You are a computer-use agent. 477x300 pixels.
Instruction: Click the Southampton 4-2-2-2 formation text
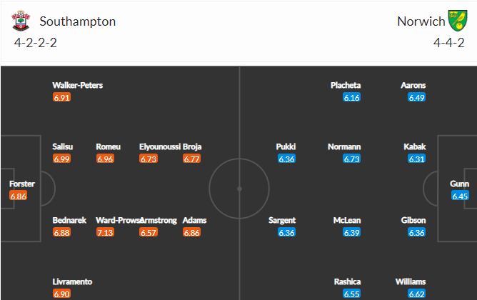click(35, 43)
